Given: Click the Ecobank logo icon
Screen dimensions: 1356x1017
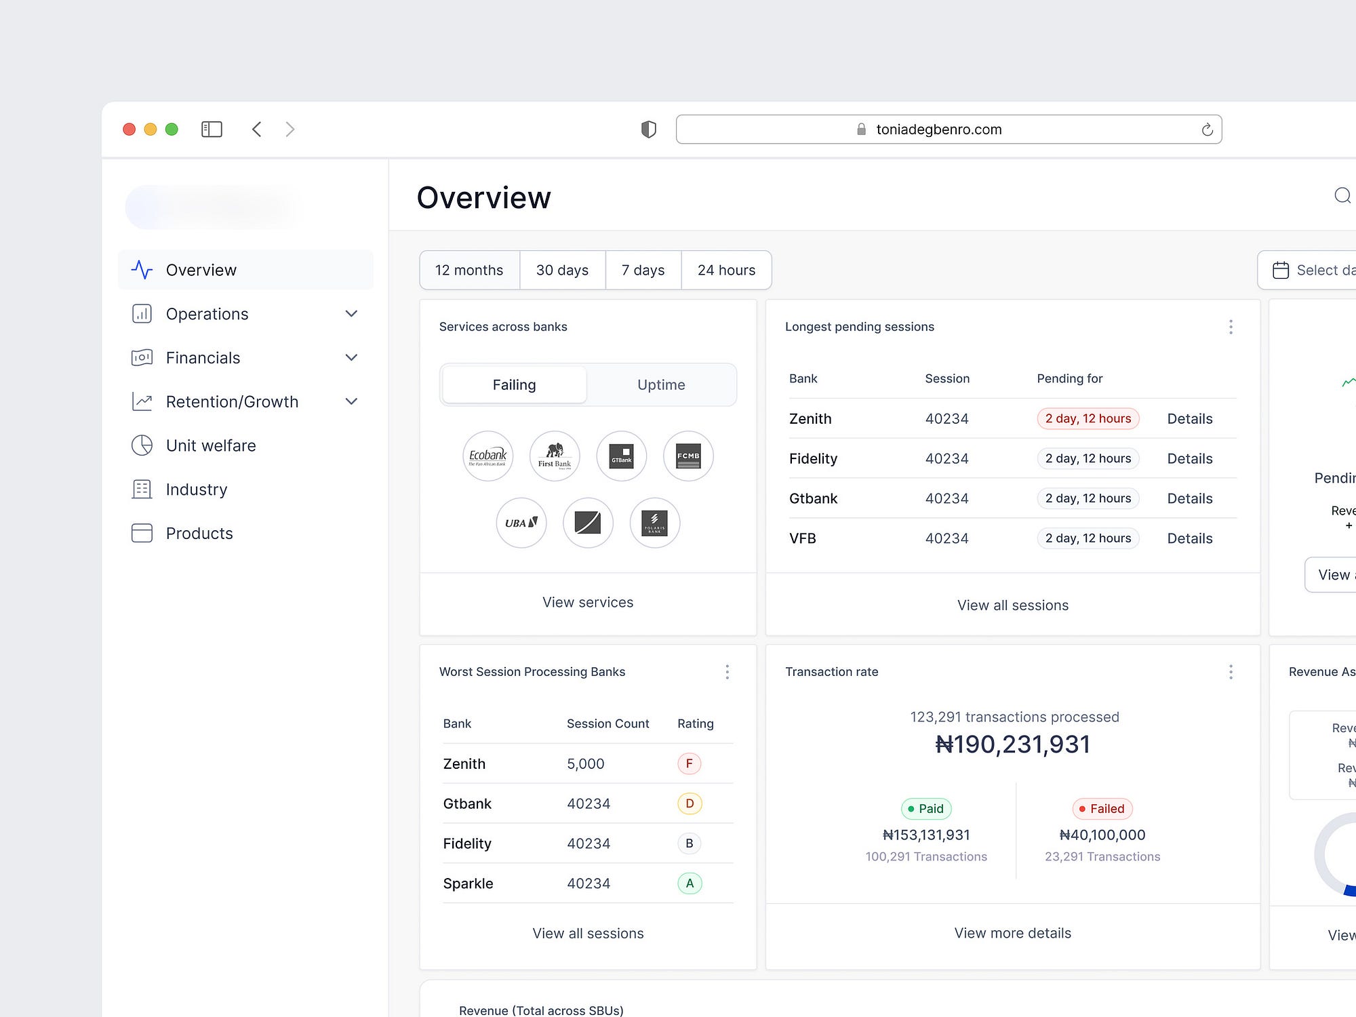Looking at the screenshot, I should pyautogui.click(x=487, y=456).
